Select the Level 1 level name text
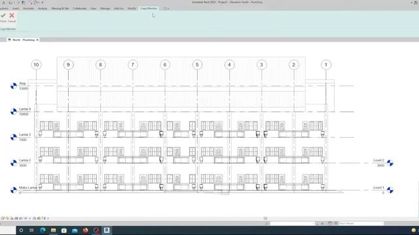 (x=378, y=187)
